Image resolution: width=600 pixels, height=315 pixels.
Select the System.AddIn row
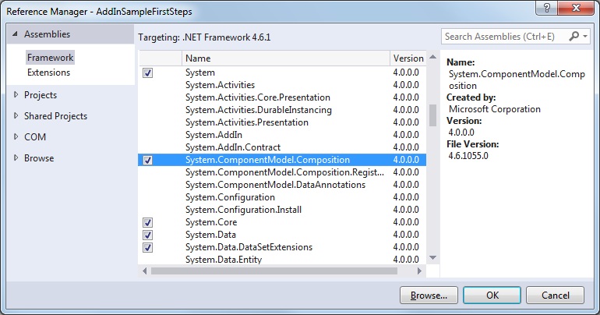coord(282,135)
